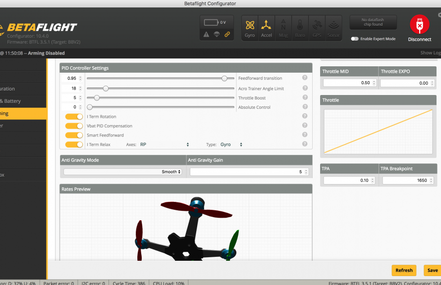This screenshot has height=285, width=441.
Task: Click the Anti Gravity Gain input field
Action: (249, 172)
